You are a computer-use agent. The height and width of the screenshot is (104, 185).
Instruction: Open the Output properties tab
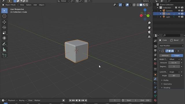click(155, 51)
